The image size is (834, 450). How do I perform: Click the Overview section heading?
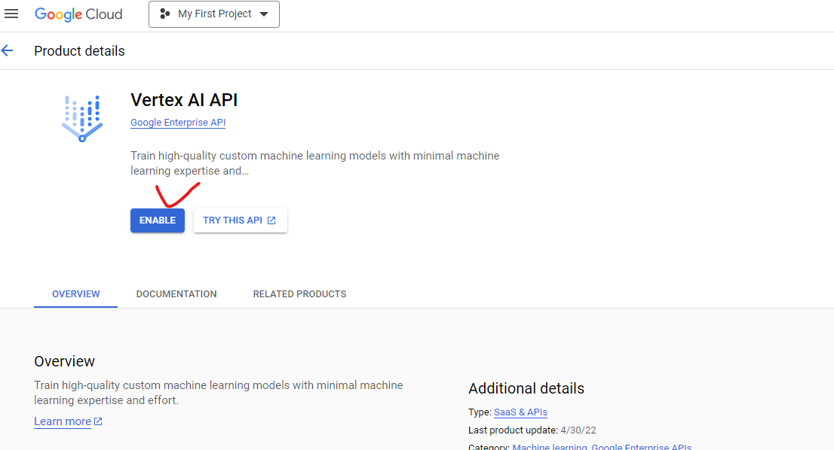(64, 361)
